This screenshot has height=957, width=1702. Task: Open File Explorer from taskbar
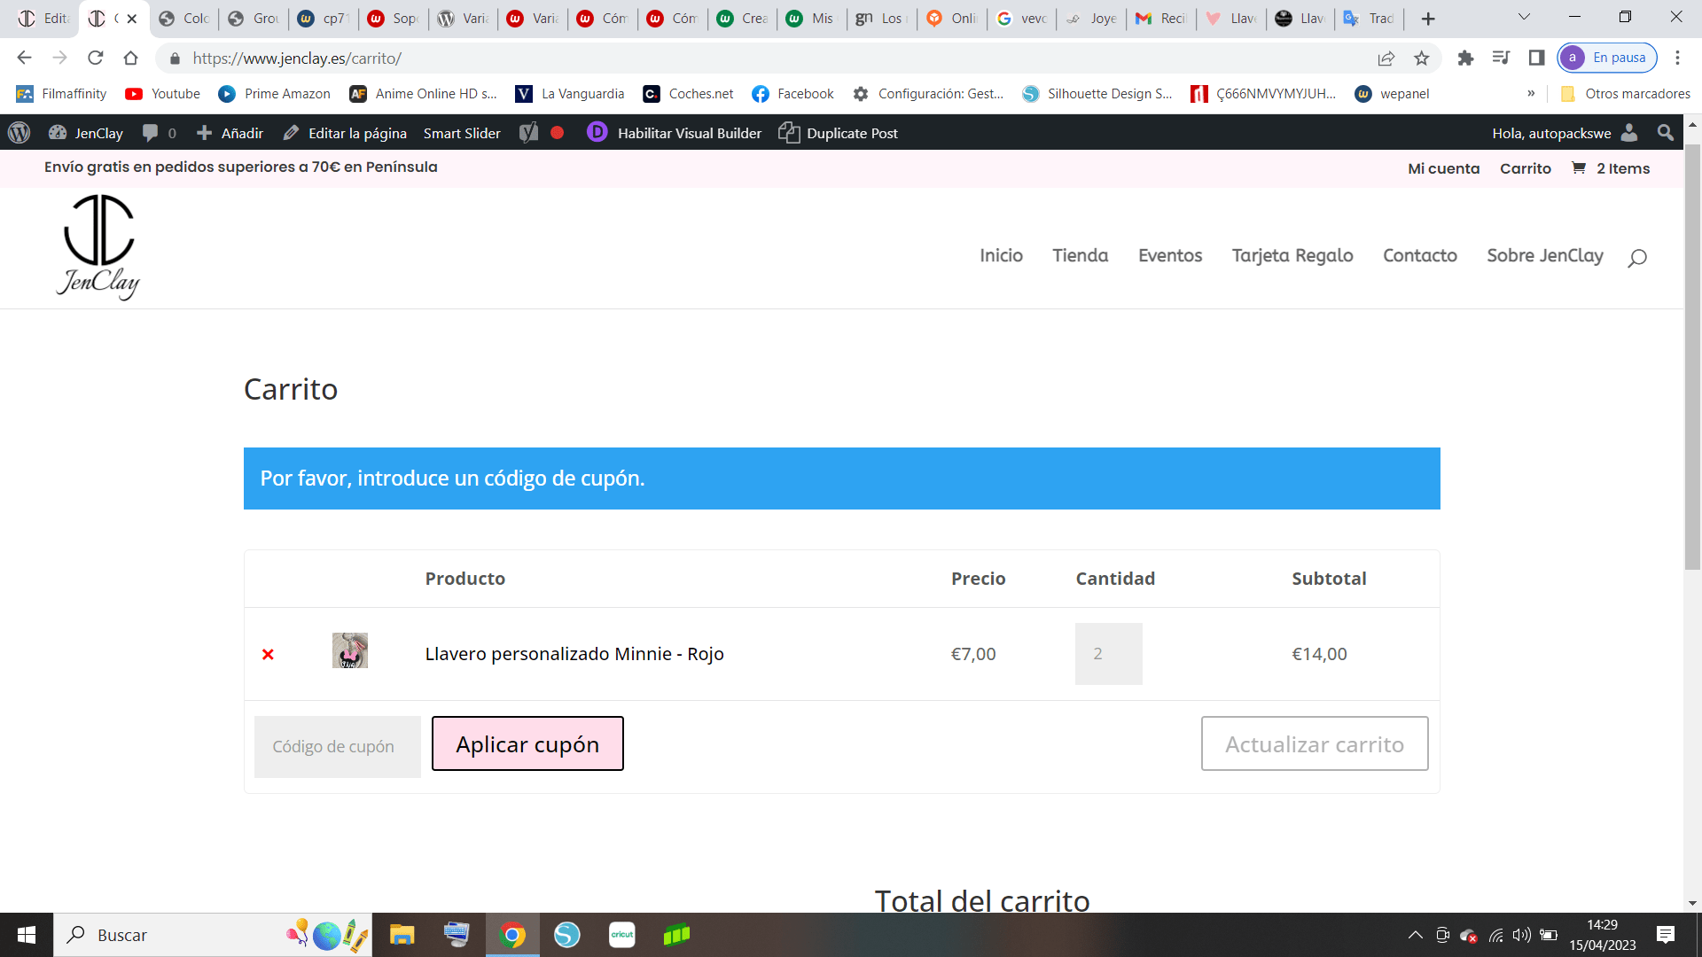402,935
